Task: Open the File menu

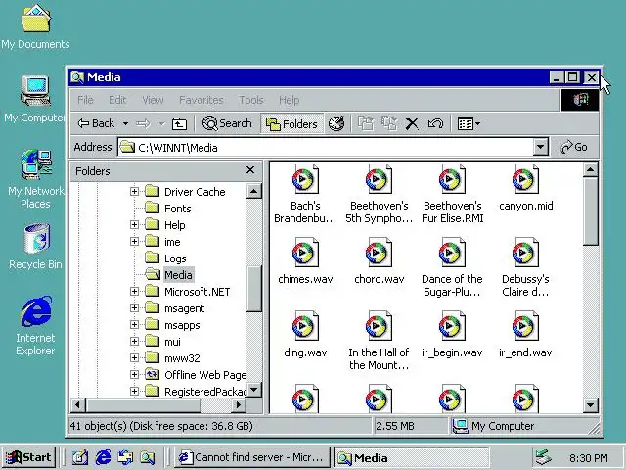Action: (85, 100)
